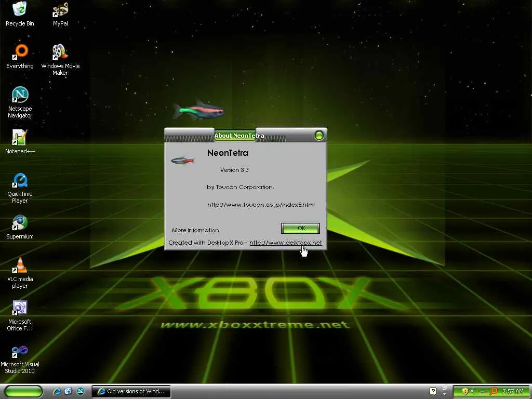Select the Windows Movie Maker shortcut
532x399 pixels.
pyautogui.click(x=60, y=60)
